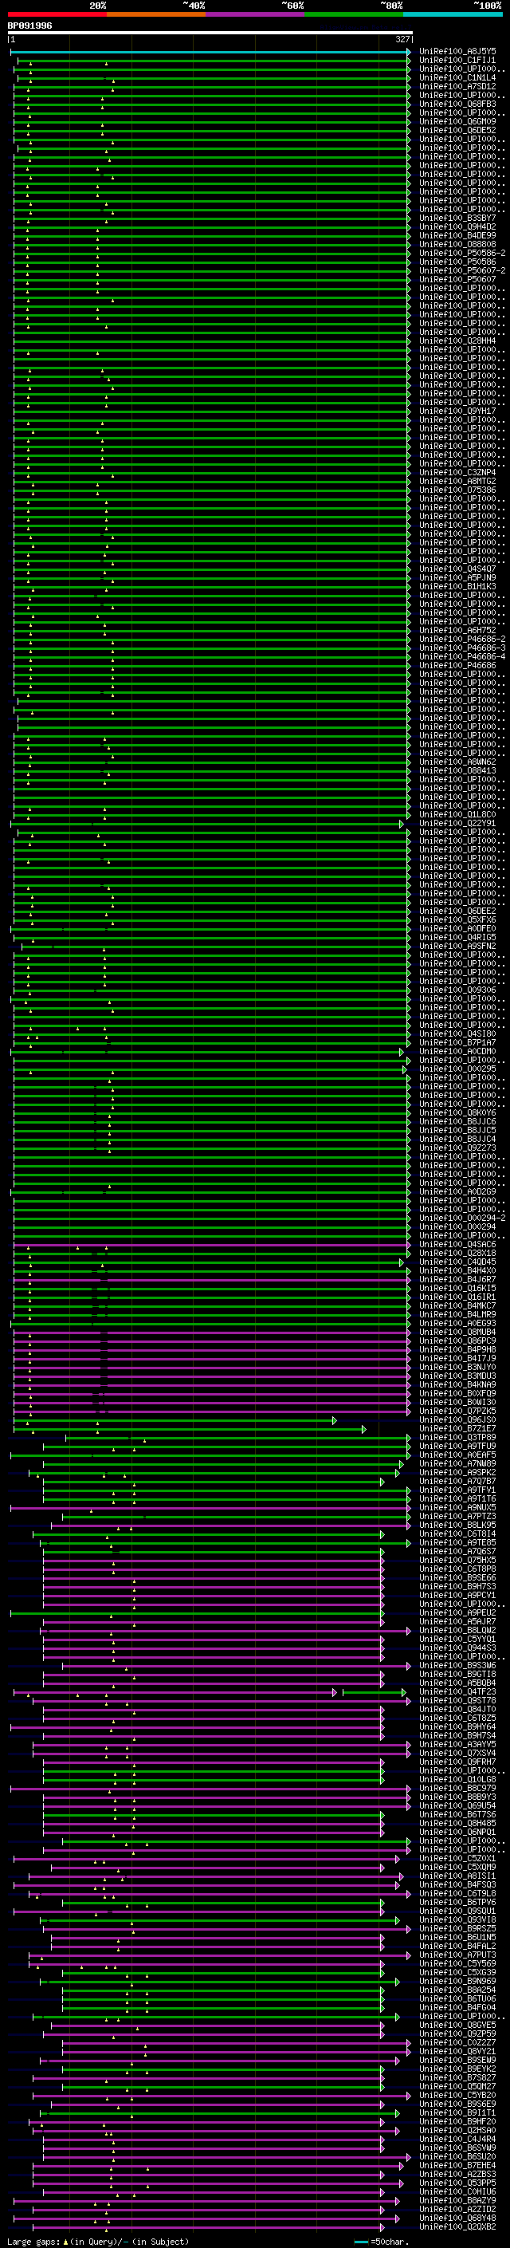Image resolution: width=510 pixels, height=2248 pixels.
Task: Open the UniRef100_Q68FB3 entry
Action: [x=457, y=104]
